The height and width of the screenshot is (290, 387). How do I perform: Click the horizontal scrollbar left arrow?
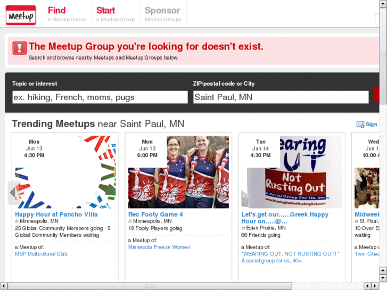3,286
